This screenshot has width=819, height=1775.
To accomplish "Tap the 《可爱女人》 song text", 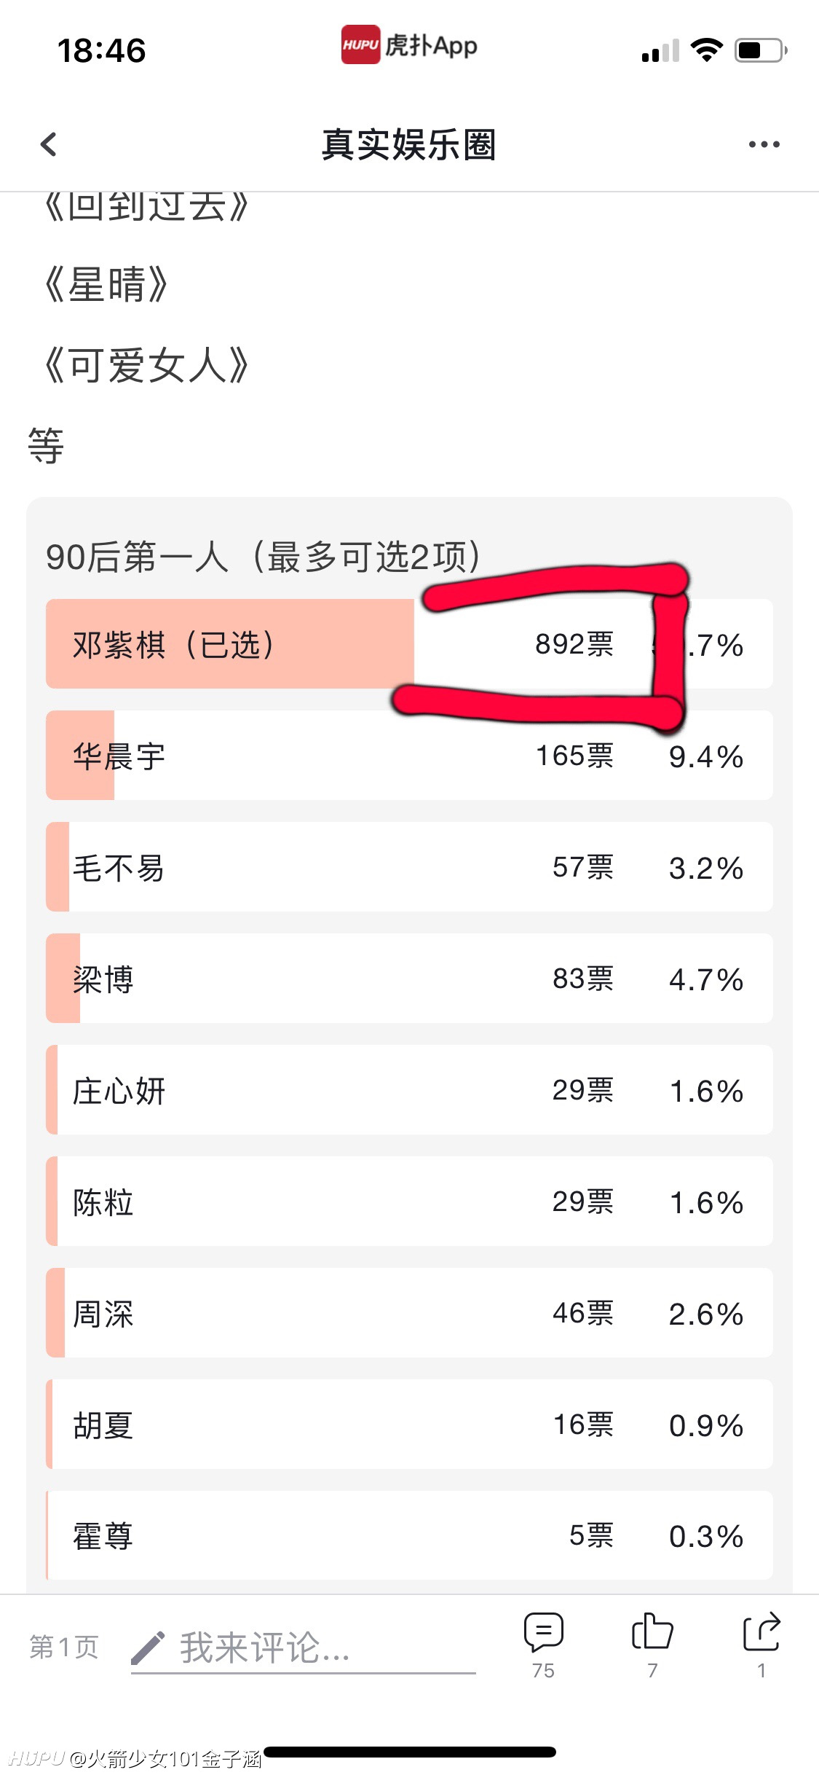I will [x=146, y=365].
